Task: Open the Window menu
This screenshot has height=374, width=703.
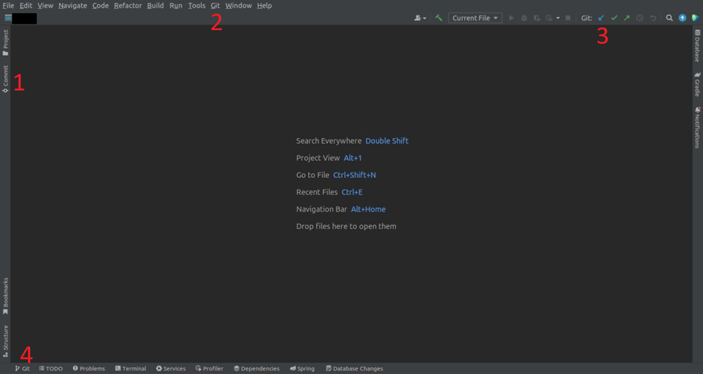Action: tap(238, 6)
